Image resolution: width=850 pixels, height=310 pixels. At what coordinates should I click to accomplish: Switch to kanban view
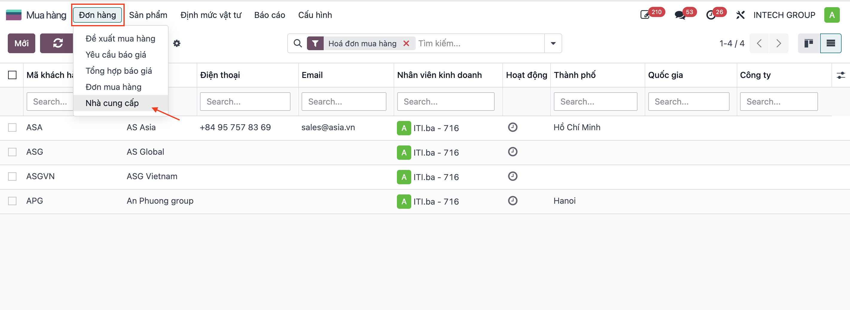[809, 43]
